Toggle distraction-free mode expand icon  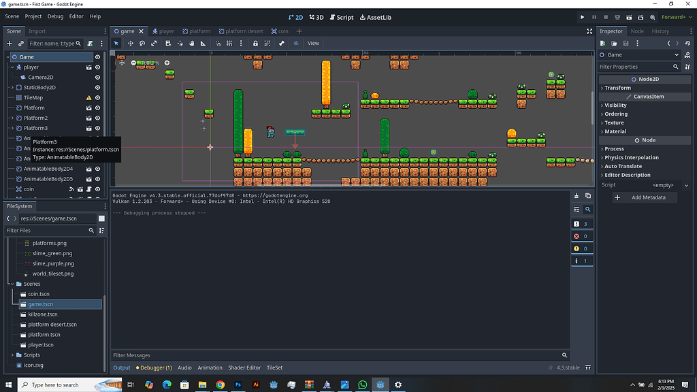tap(589, 31)
